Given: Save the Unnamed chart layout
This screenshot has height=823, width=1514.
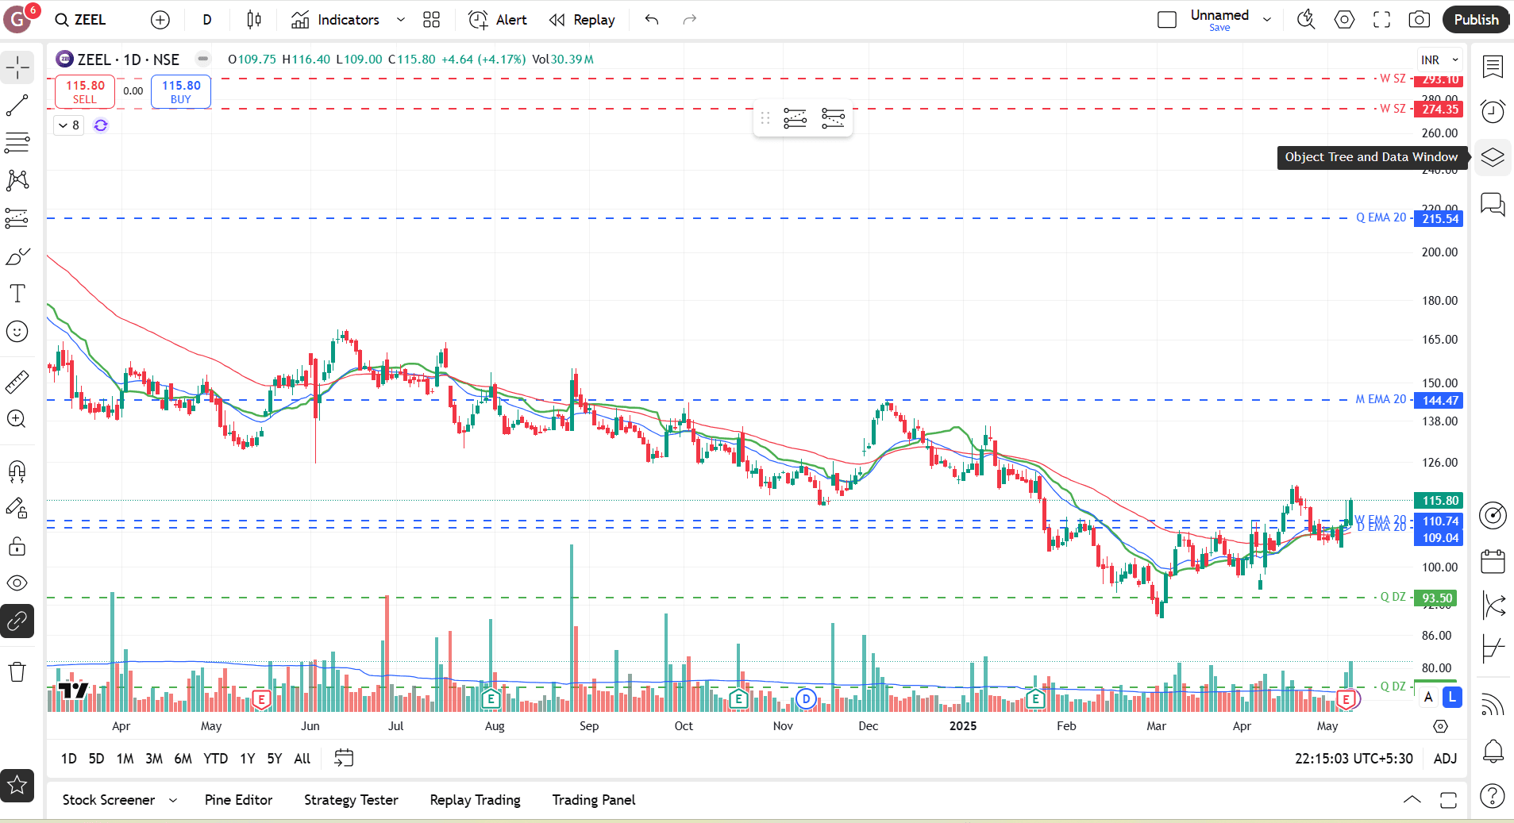Looking at the screenshot, I should [1219, 28].
